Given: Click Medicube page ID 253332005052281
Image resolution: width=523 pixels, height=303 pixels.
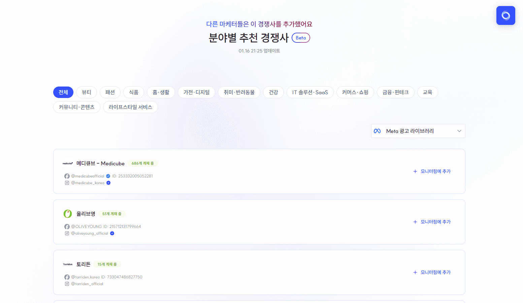Looking at the screenshot, I should pyautogui.click(x=132, y=176).
